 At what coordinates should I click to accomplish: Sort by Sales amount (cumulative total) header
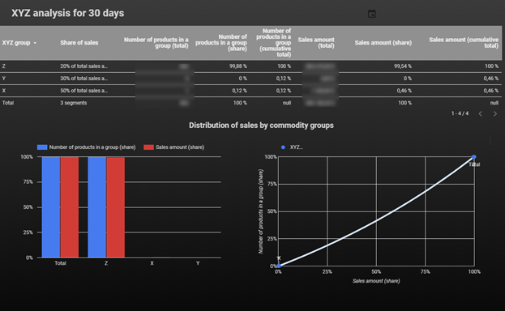(464, 42)
